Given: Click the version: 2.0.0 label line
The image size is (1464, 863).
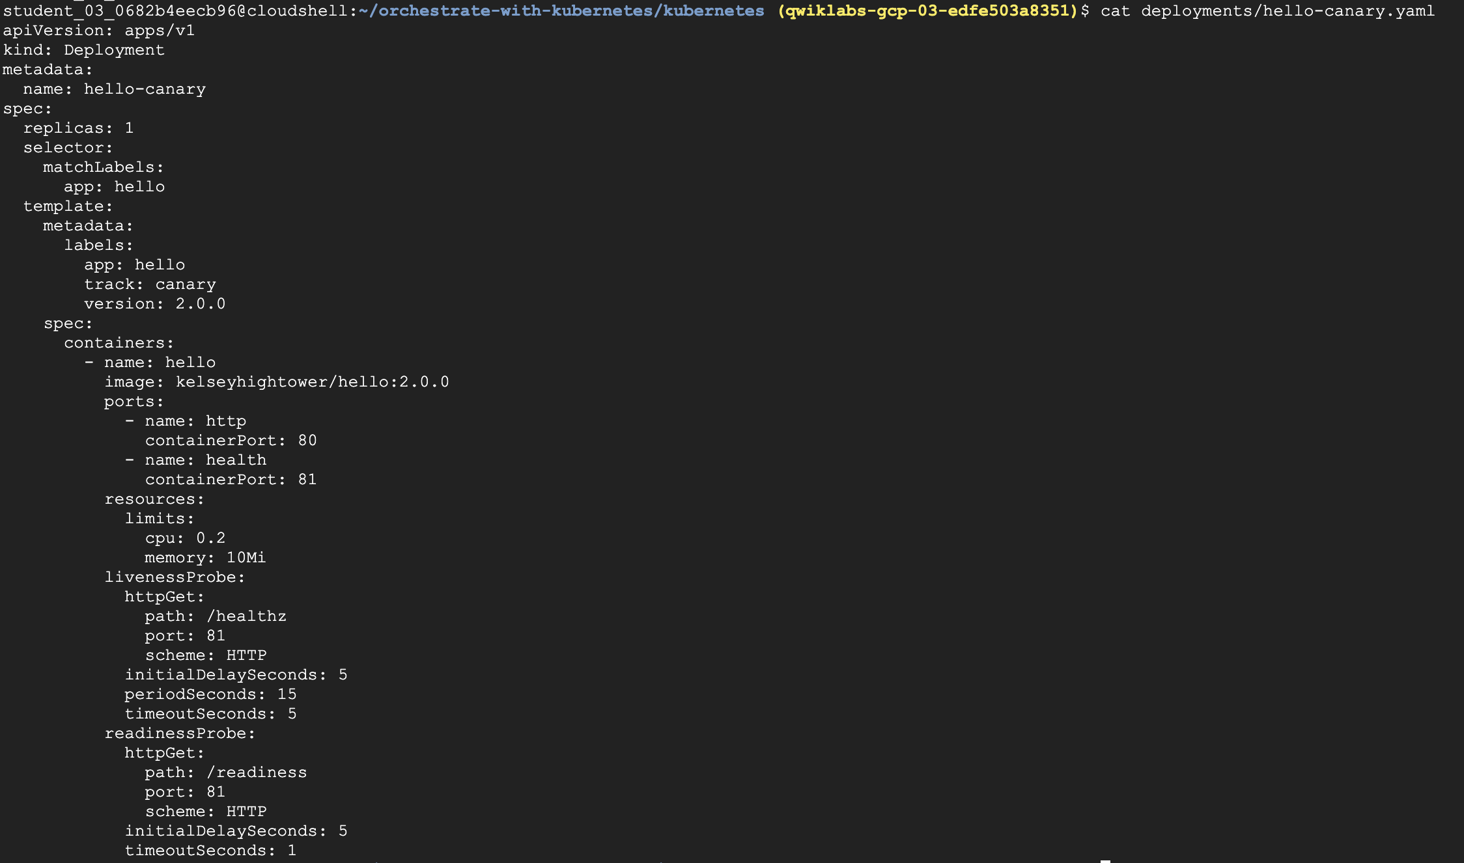Looking at the screenshot, I should 154,304.
